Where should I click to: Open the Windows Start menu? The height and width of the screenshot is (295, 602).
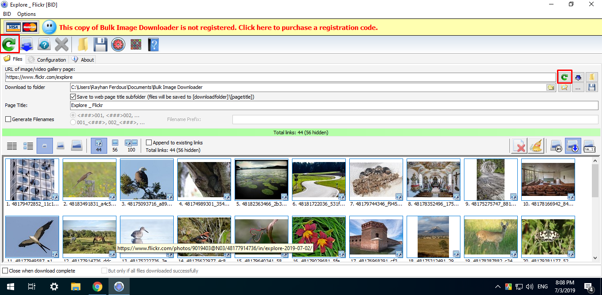(x=10, y=287)
